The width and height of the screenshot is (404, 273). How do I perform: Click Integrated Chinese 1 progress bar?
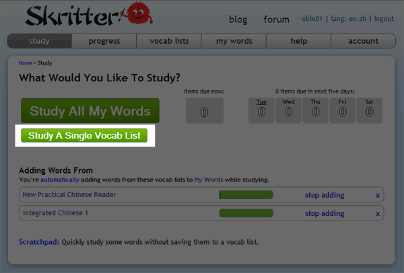[246, 214]
